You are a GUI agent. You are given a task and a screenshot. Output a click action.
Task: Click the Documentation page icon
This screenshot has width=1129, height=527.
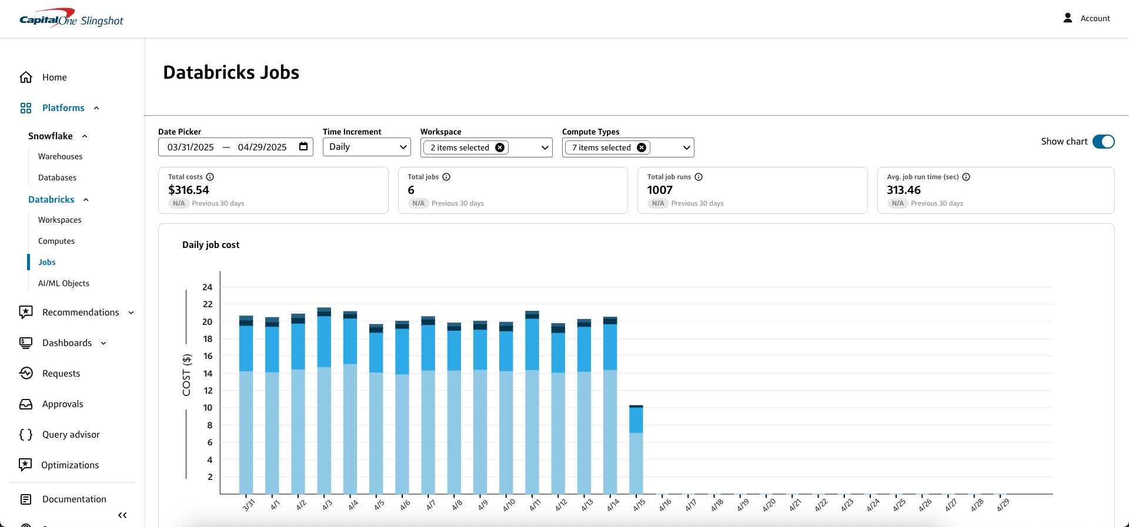pyautogui.click(x=26, y=499)
